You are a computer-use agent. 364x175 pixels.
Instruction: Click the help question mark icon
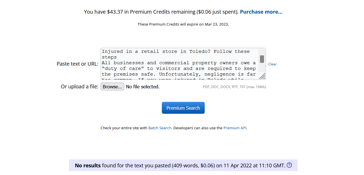[x=289, y=165]
